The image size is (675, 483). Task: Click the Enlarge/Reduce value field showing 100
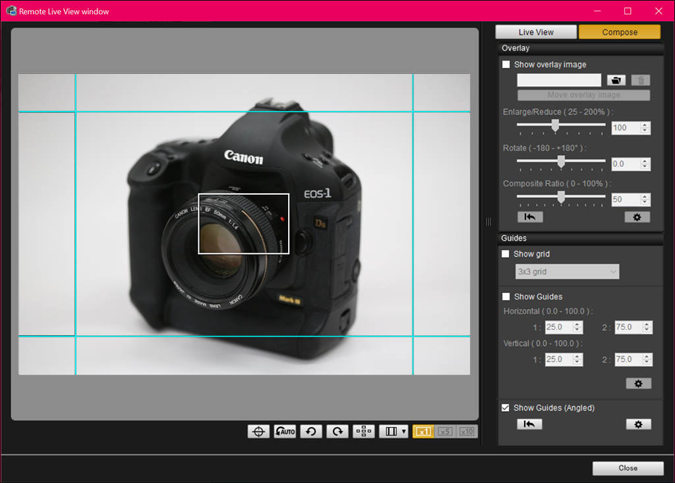click(626, 127)
